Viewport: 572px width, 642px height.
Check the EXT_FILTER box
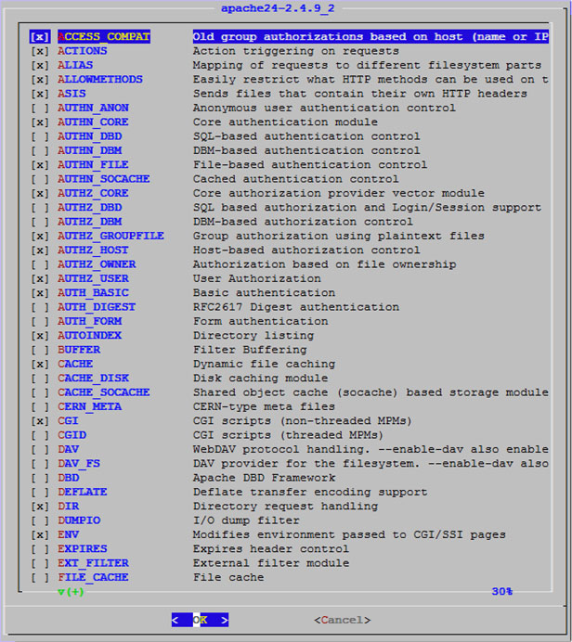[40, 563]
